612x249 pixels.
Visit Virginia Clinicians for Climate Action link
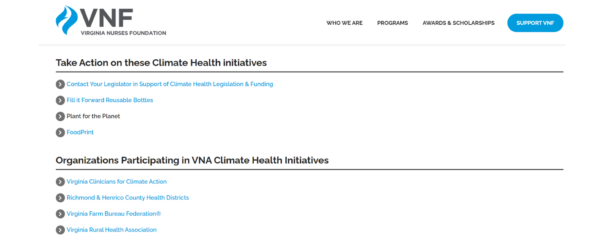[x=116, y=182]
